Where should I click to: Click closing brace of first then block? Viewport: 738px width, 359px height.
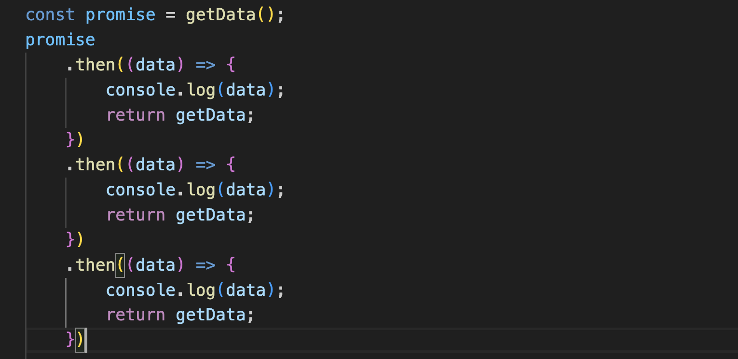[70, 140]
